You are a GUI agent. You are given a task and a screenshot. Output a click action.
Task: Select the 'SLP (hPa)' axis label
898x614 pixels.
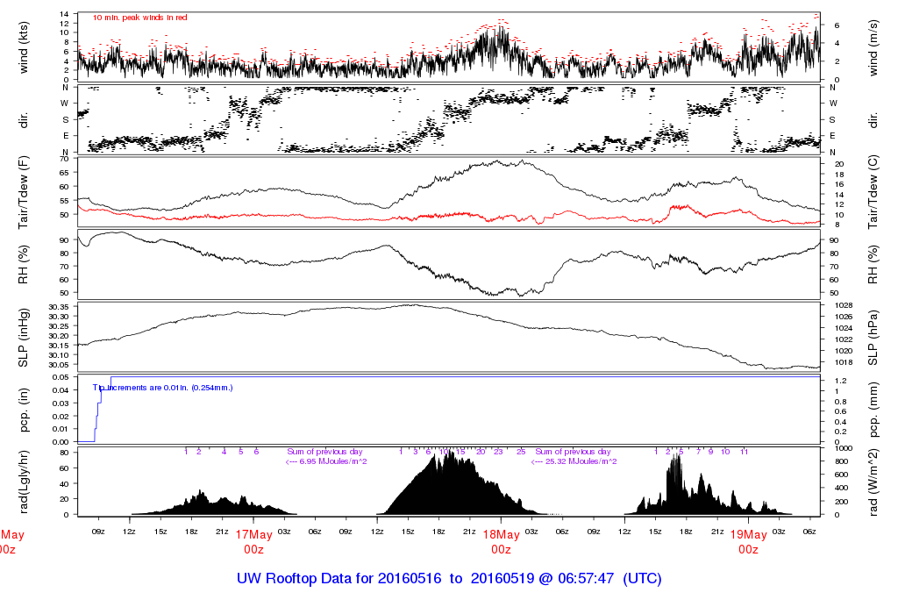point(873,338)
